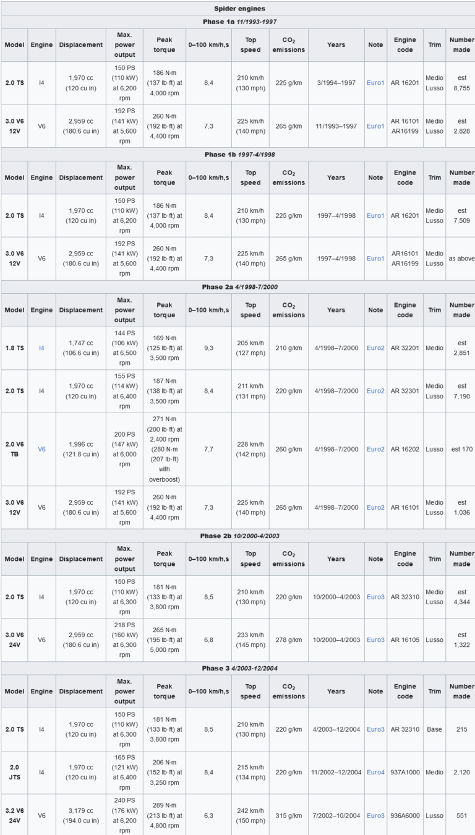Click the 'as above' number made cell
Viewport: 475px width, 835px height.
[461, 259]
